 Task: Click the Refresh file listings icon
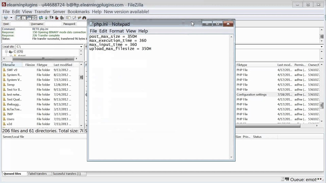click(41, 18)
